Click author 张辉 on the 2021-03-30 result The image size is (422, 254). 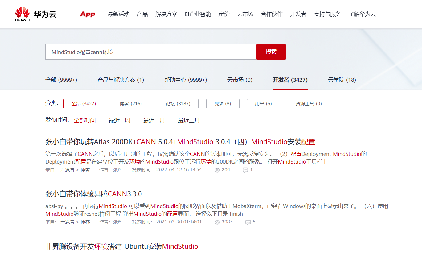tap(118, 222)
